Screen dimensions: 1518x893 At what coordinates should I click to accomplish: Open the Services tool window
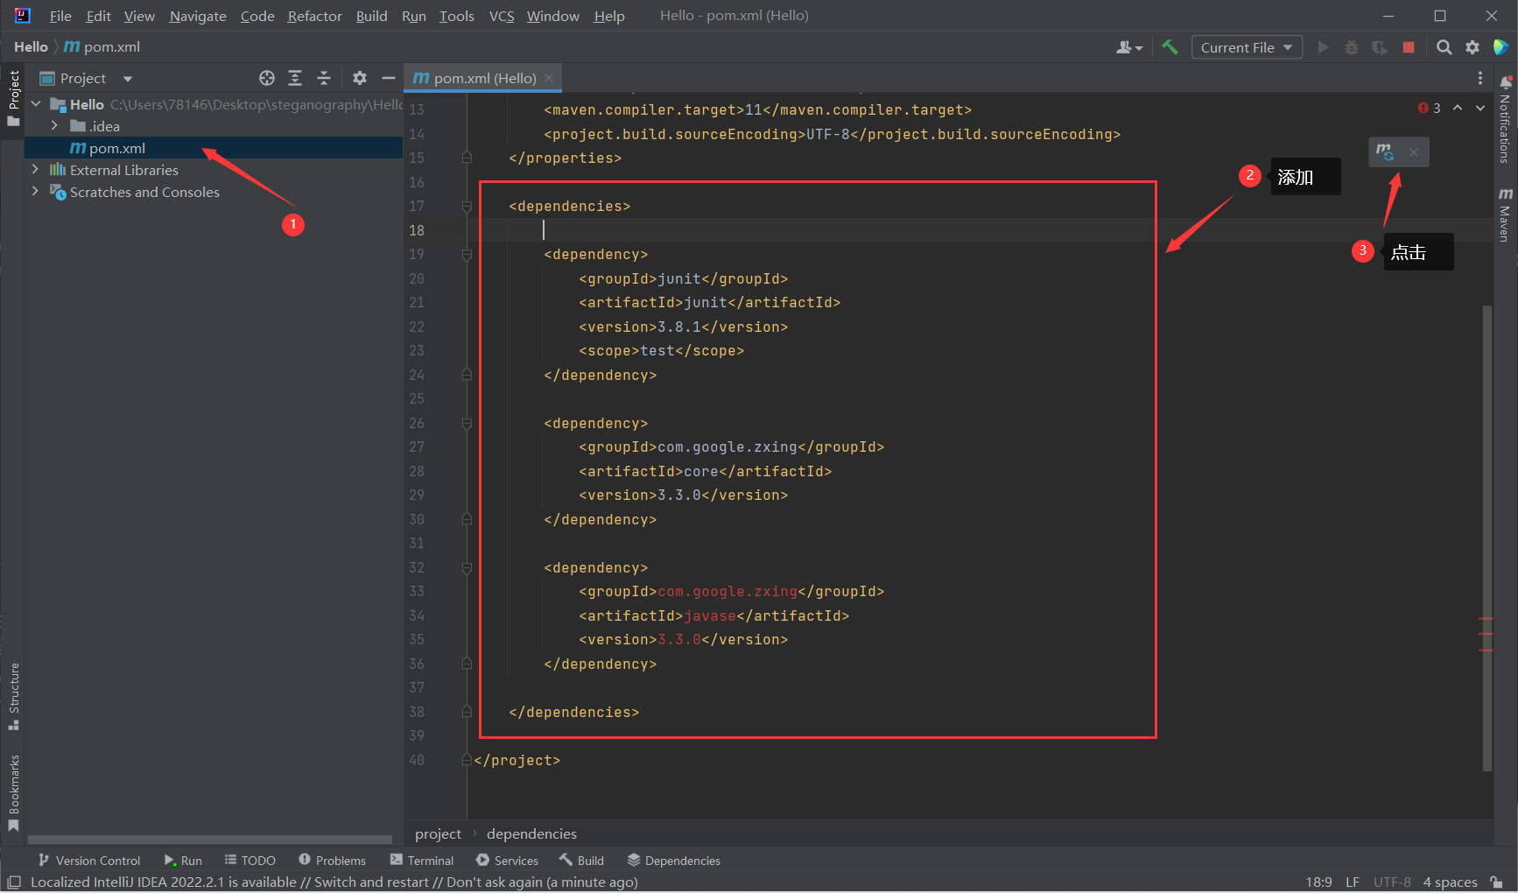coord(507,861)
